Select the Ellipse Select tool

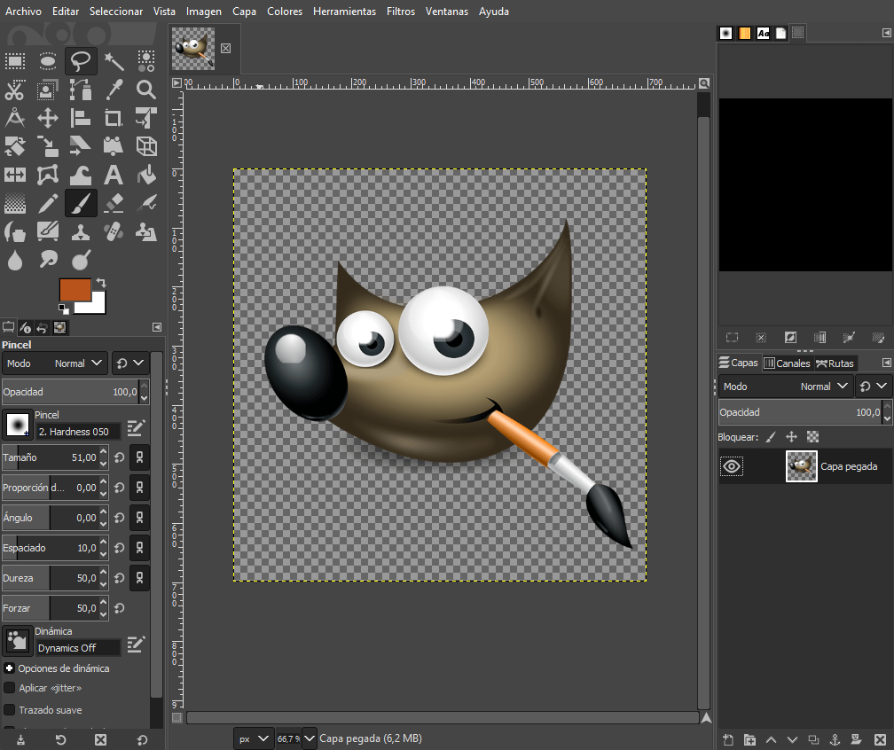coord(48,61)
